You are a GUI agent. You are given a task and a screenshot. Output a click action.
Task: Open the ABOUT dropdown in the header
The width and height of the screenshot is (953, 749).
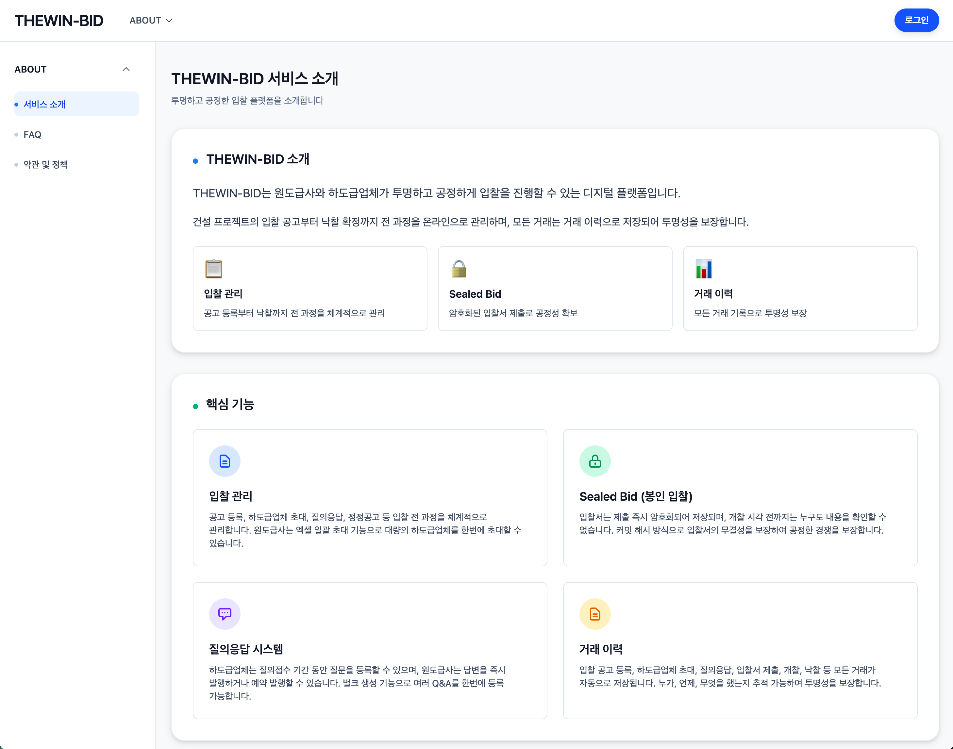[x=151, y=21]
